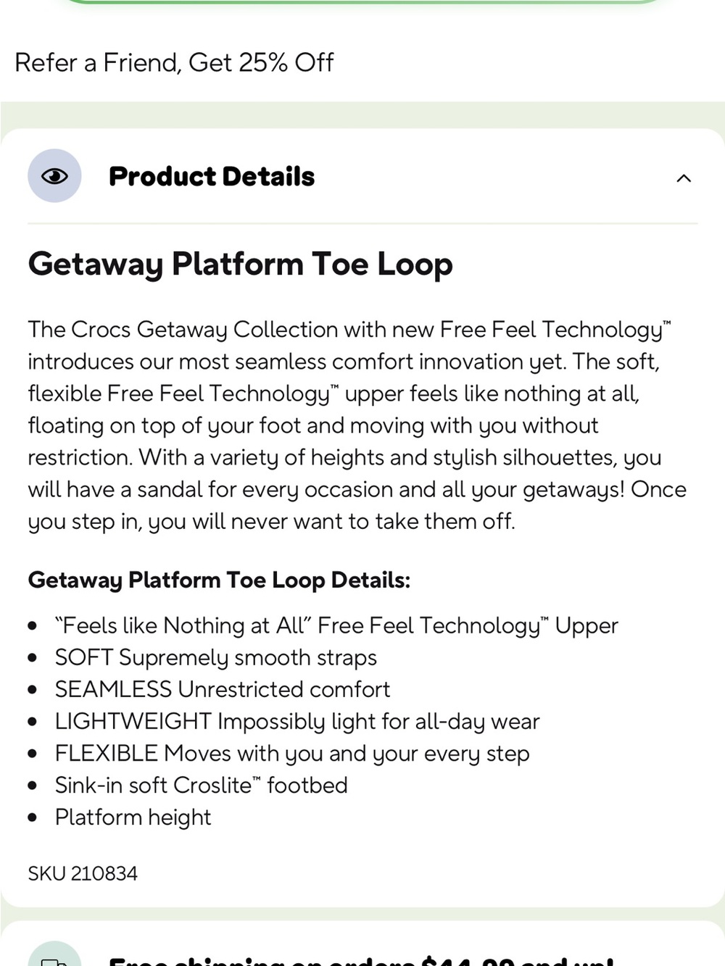Click the shipping truck icon at bottom
Image resolution: width=725 pixels, height=966 pixels.
54,957
